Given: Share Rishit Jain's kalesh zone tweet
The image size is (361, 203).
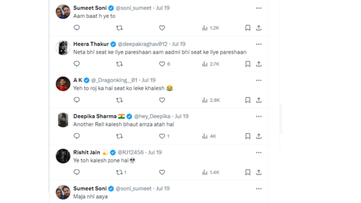Looking at the screenshot, I should (x=259, y=172).
